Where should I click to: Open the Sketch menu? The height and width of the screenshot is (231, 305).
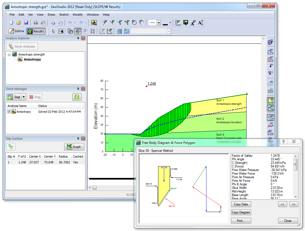[x=64, y=15]
